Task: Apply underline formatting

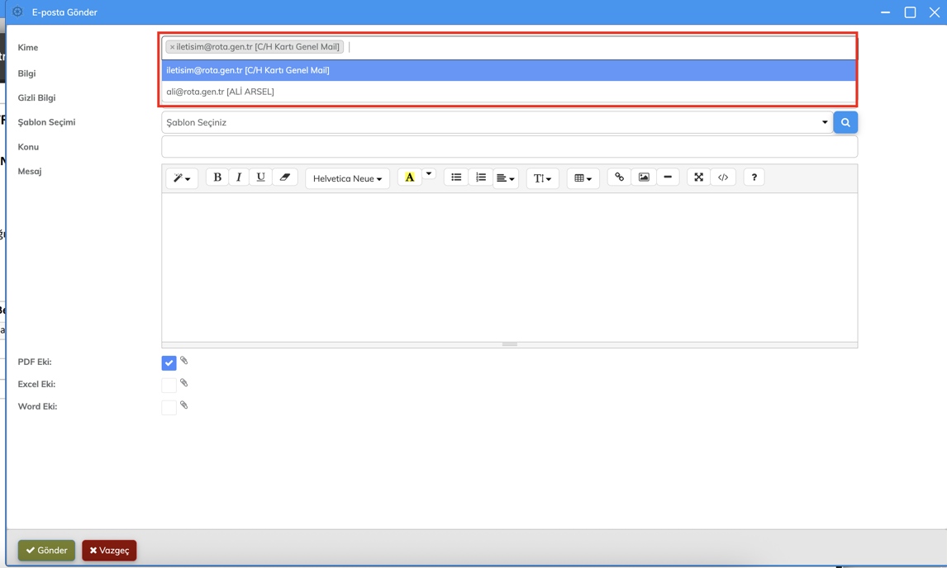Action: pos(260,177)
